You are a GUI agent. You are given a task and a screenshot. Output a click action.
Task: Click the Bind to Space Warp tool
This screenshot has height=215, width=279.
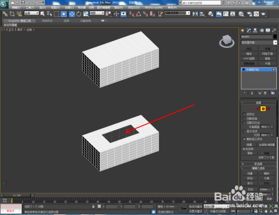click(19, 14)
